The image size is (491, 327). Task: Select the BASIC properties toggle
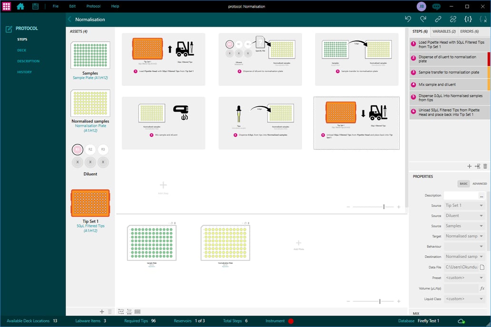pyautogui.click(x=463, y=183)
